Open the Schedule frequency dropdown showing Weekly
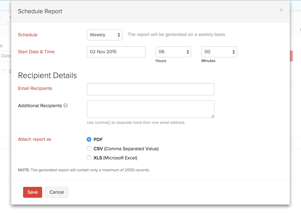The image size is (301, 213). pos(105,35)
